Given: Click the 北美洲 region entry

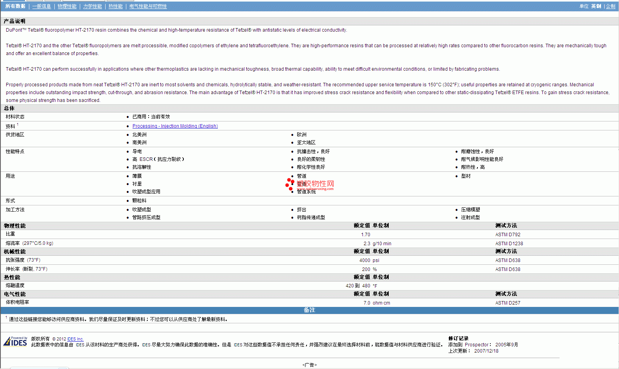Looking at the screenshot, I should (139, 135).
